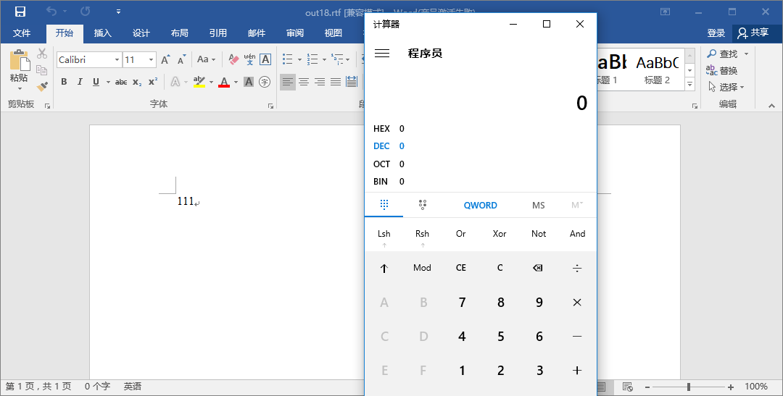The image size is (783, 396).
Task: Switch to the 布局 Layout tab
Action: click(180, 33)
